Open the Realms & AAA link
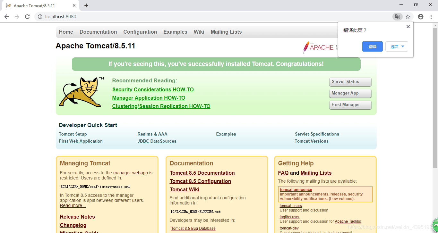The image size is (438, 233). [x=152, y=134]
